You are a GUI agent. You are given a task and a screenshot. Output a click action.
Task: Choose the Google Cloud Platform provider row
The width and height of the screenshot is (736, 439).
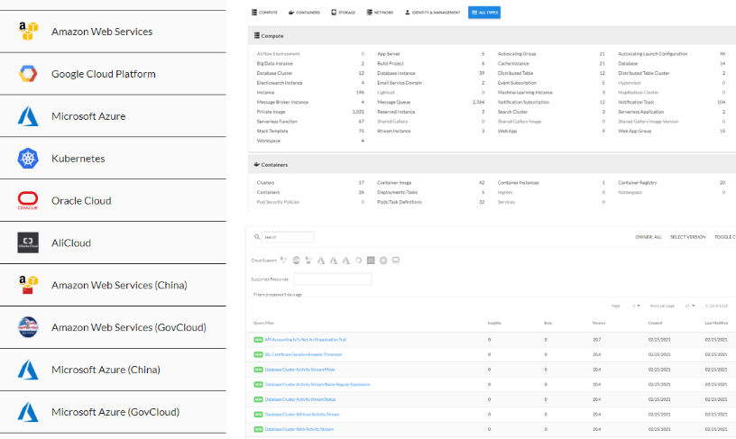(x=113, y=74)
